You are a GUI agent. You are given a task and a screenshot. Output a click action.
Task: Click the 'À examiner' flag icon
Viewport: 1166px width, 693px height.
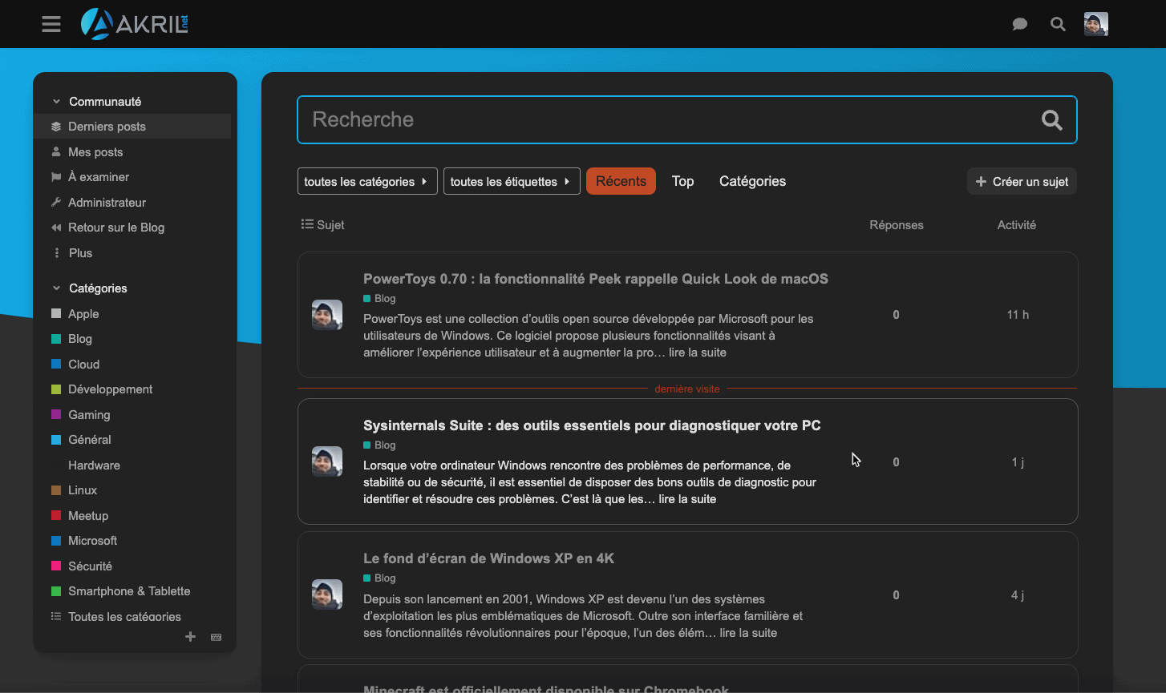click(x=56, y=177)
